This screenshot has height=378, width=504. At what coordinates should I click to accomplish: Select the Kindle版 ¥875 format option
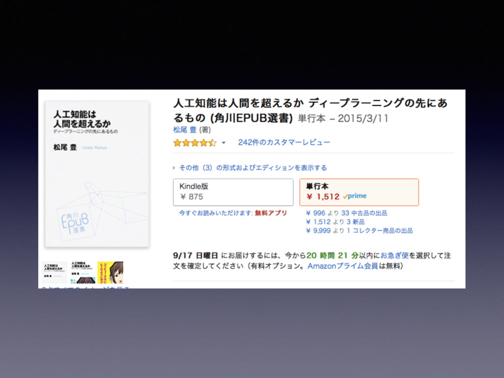click(233, 192)
